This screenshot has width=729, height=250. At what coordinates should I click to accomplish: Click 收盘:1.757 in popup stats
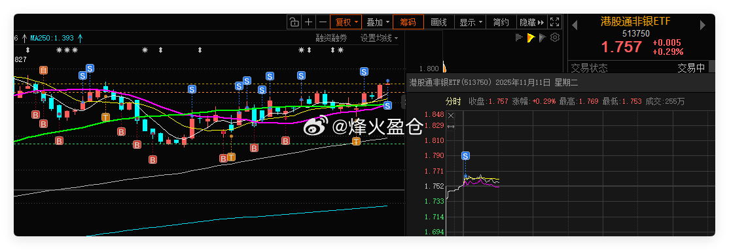pyautogui.click(x=488, y=101)
